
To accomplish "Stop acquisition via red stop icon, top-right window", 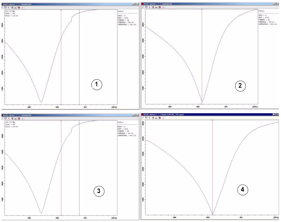I will pyautogui.click(x=160, y=7).
